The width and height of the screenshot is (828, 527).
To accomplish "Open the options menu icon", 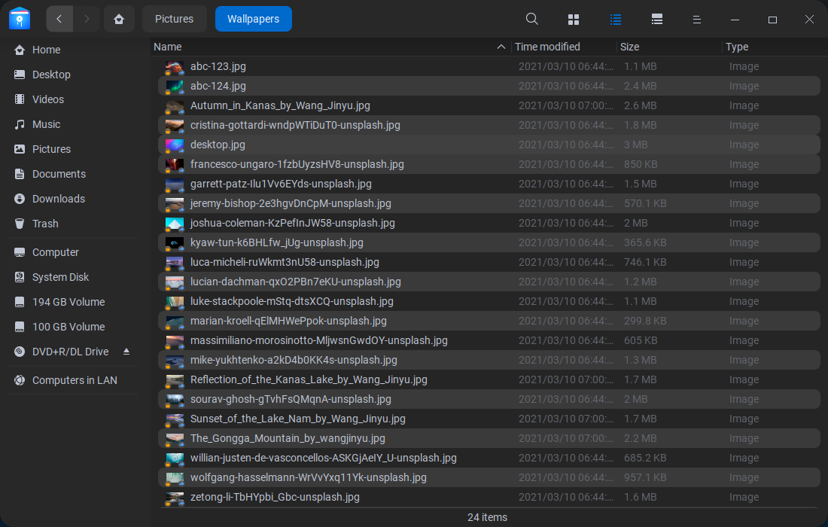I will click(x=697, y=18).
